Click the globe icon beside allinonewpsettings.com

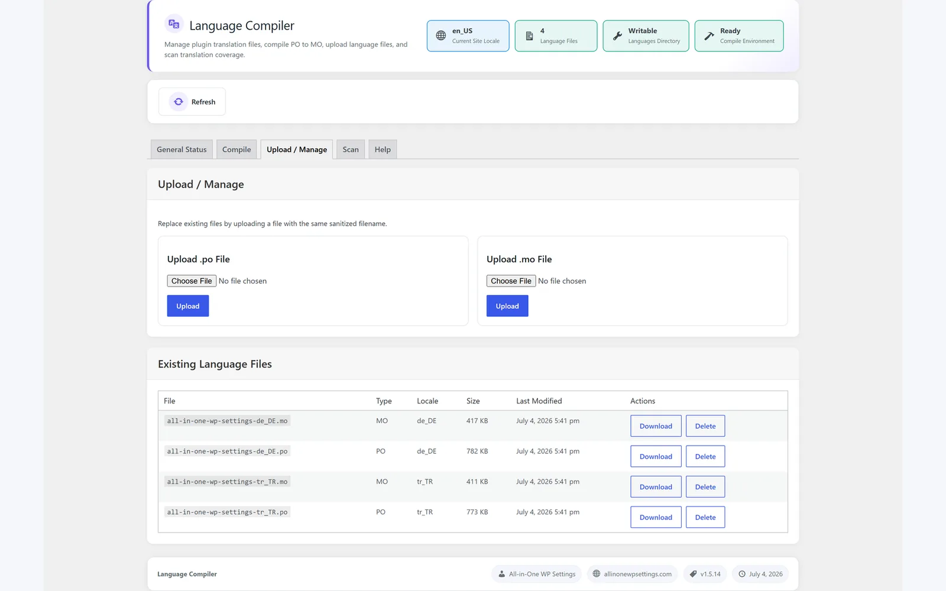(597, 574)
